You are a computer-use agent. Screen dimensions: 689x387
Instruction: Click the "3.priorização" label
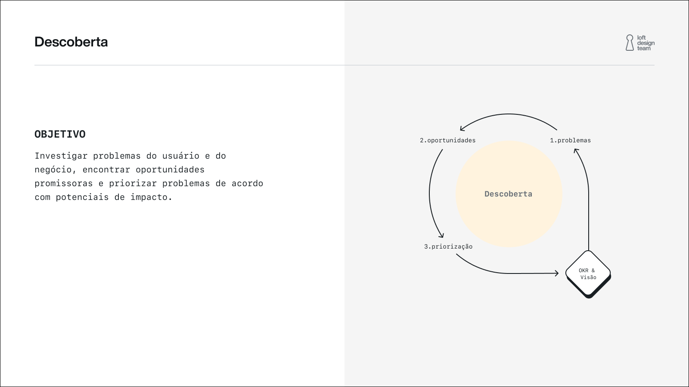pos(448,246)
